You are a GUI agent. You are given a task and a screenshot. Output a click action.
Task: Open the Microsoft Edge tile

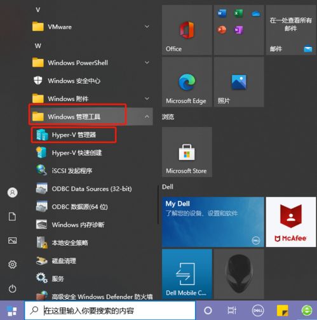[187, 82]
